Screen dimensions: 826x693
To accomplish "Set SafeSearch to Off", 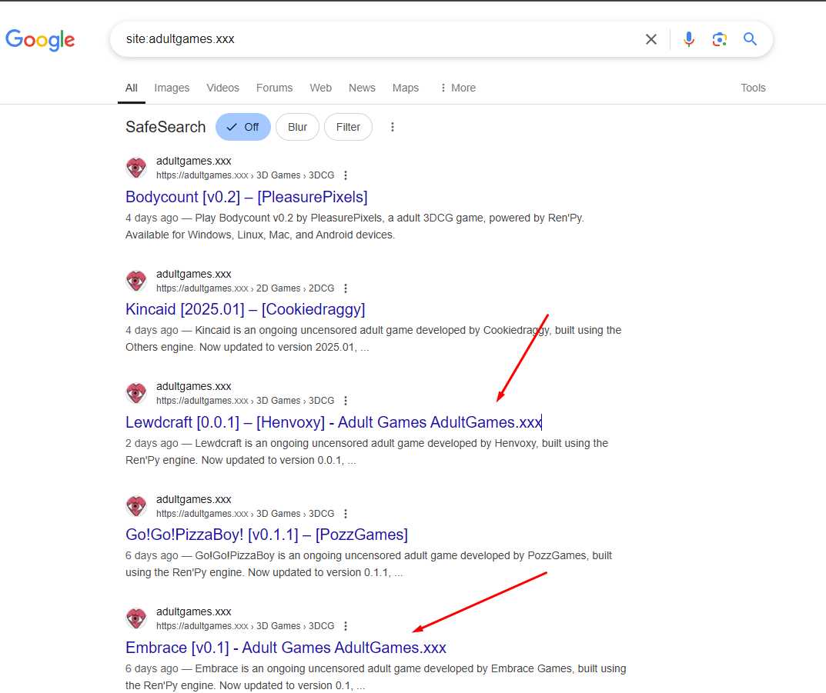I will click(x=242, y=127).
